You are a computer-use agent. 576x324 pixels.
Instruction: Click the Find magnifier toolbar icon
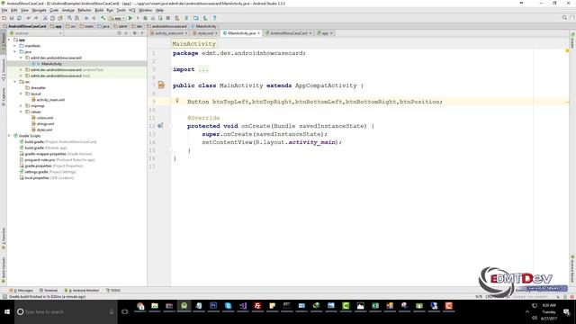69,18
